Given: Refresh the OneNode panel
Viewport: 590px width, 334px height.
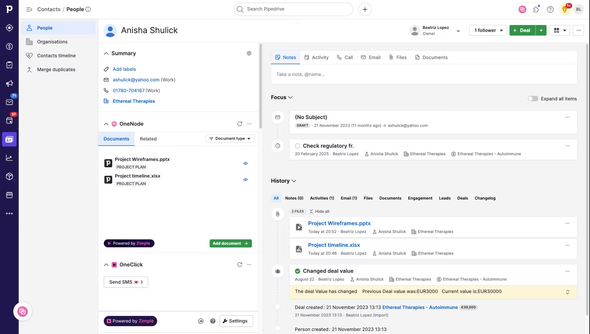Looking at the screenshot, I should (x=240, y=124).
